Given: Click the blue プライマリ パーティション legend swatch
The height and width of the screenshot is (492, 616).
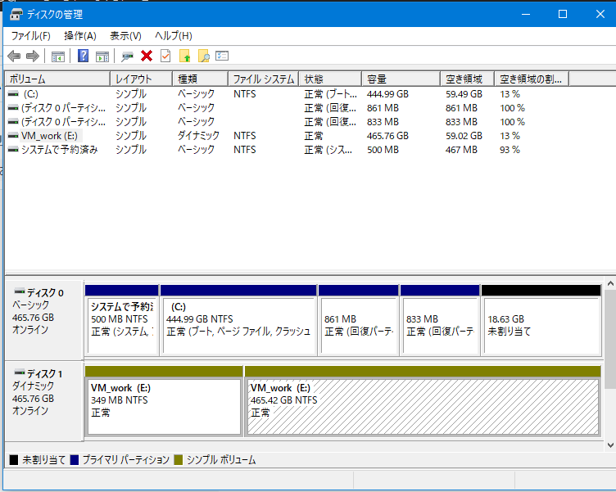Looking at the screenshot, I should point(75,460).
